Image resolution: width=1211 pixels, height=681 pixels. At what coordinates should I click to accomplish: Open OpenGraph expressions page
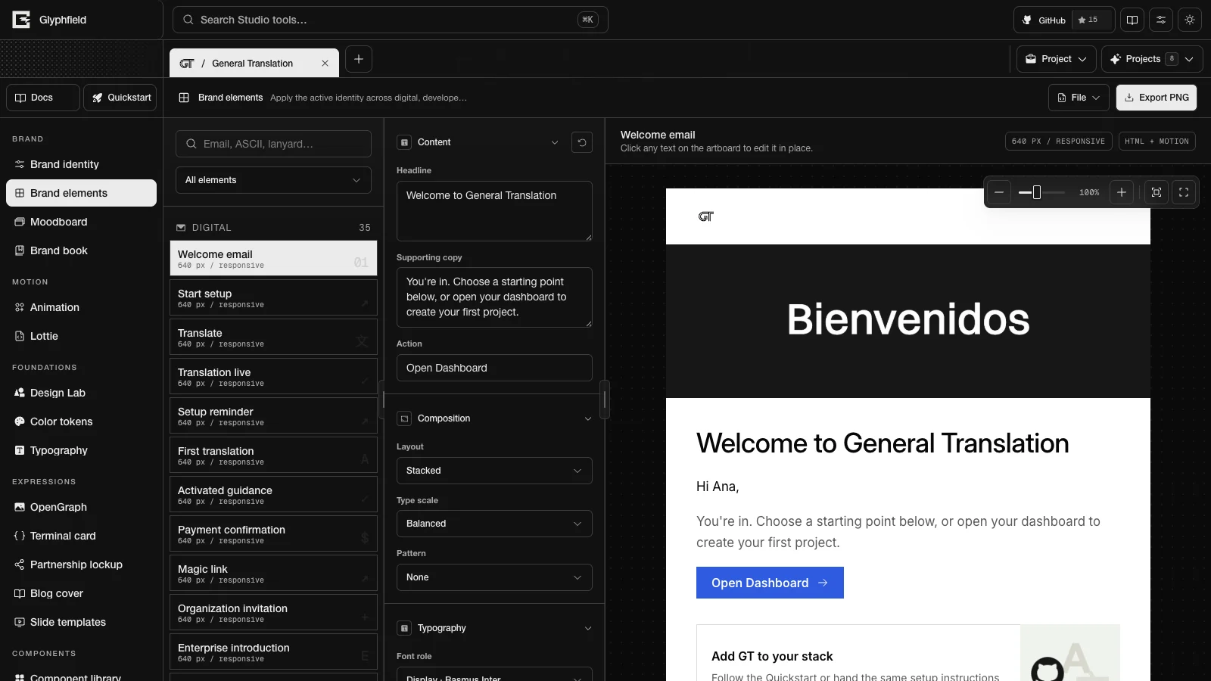point(81,507)
